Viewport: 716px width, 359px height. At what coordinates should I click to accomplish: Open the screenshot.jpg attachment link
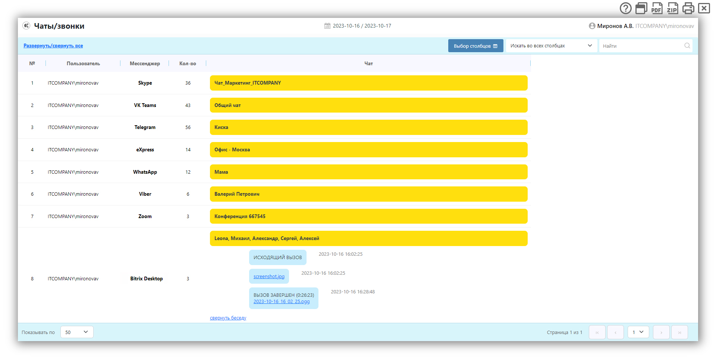pyautogui.click(x=269, y=277)
